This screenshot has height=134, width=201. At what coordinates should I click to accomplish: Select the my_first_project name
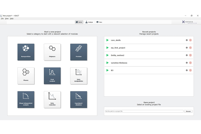(118, 48)
